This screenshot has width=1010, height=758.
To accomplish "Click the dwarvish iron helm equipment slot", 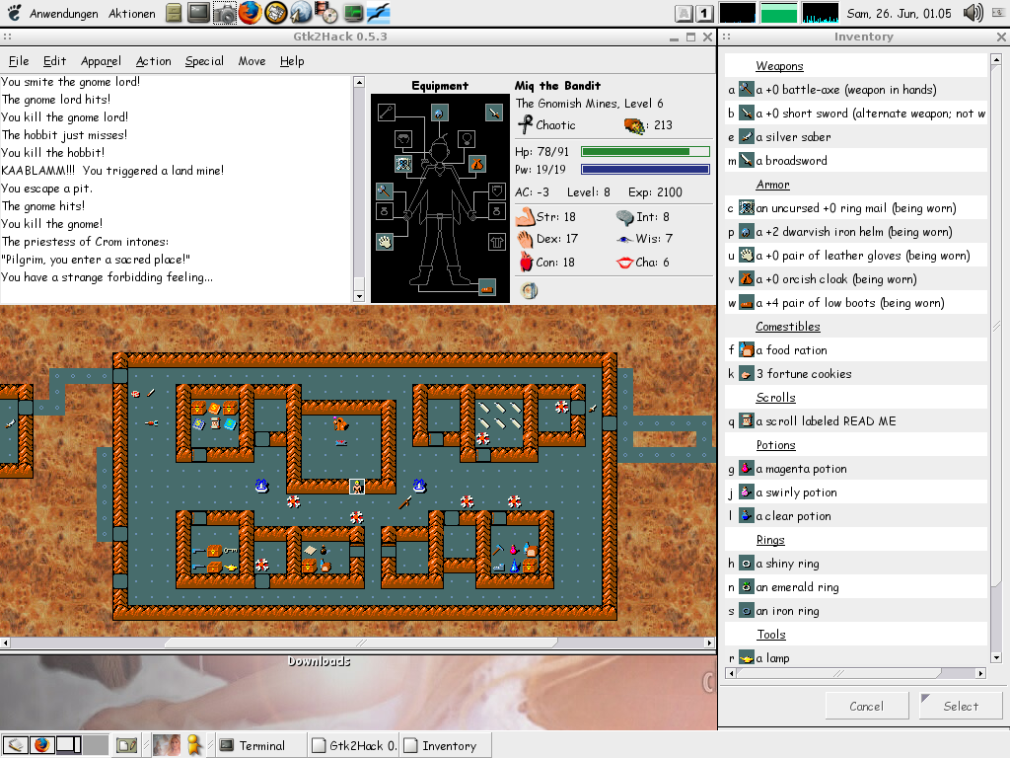I will 440,113.
